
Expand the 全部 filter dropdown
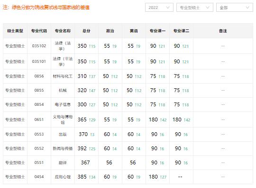235,8
